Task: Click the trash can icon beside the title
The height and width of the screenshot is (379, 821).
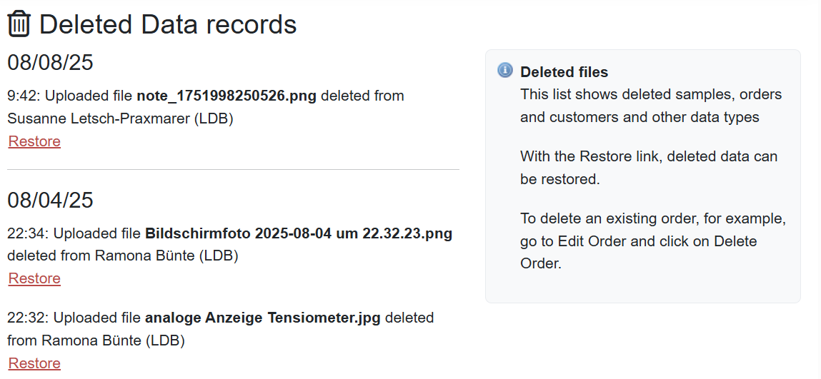Action: coord(19,24)
